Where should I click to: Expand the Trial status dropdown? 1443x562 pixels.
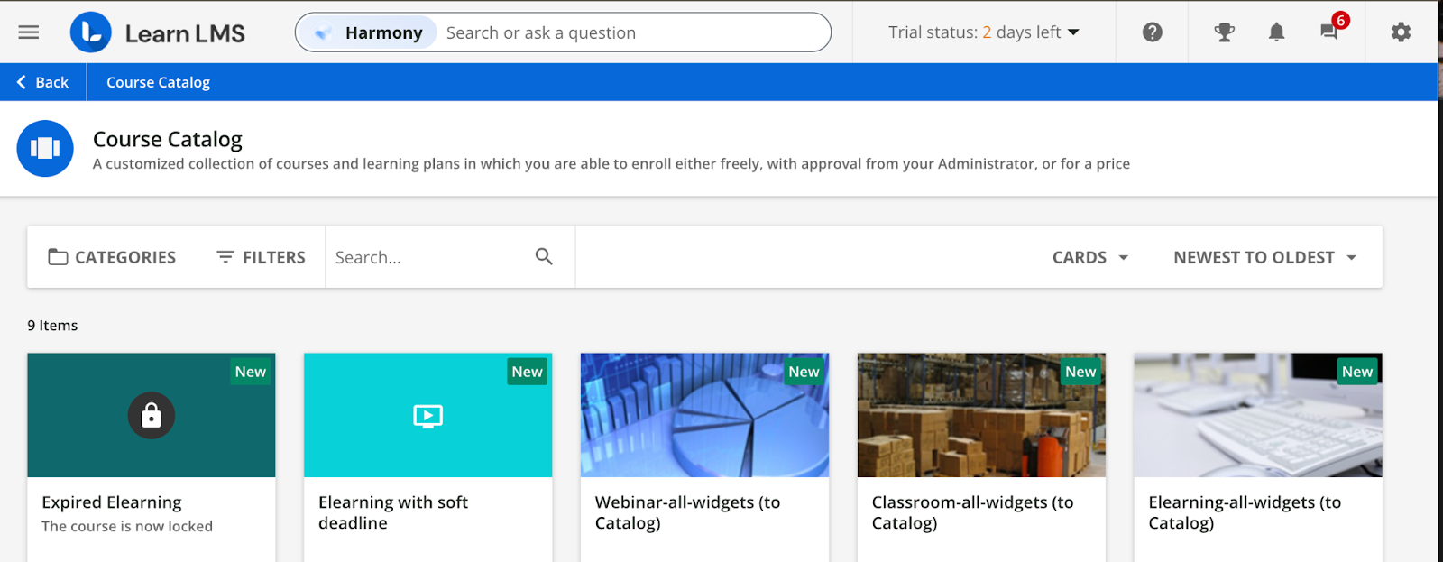(x=984, y=32)
